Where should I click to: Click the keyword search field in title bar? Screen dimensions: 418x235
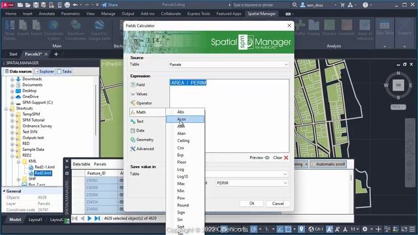[259, 5]
